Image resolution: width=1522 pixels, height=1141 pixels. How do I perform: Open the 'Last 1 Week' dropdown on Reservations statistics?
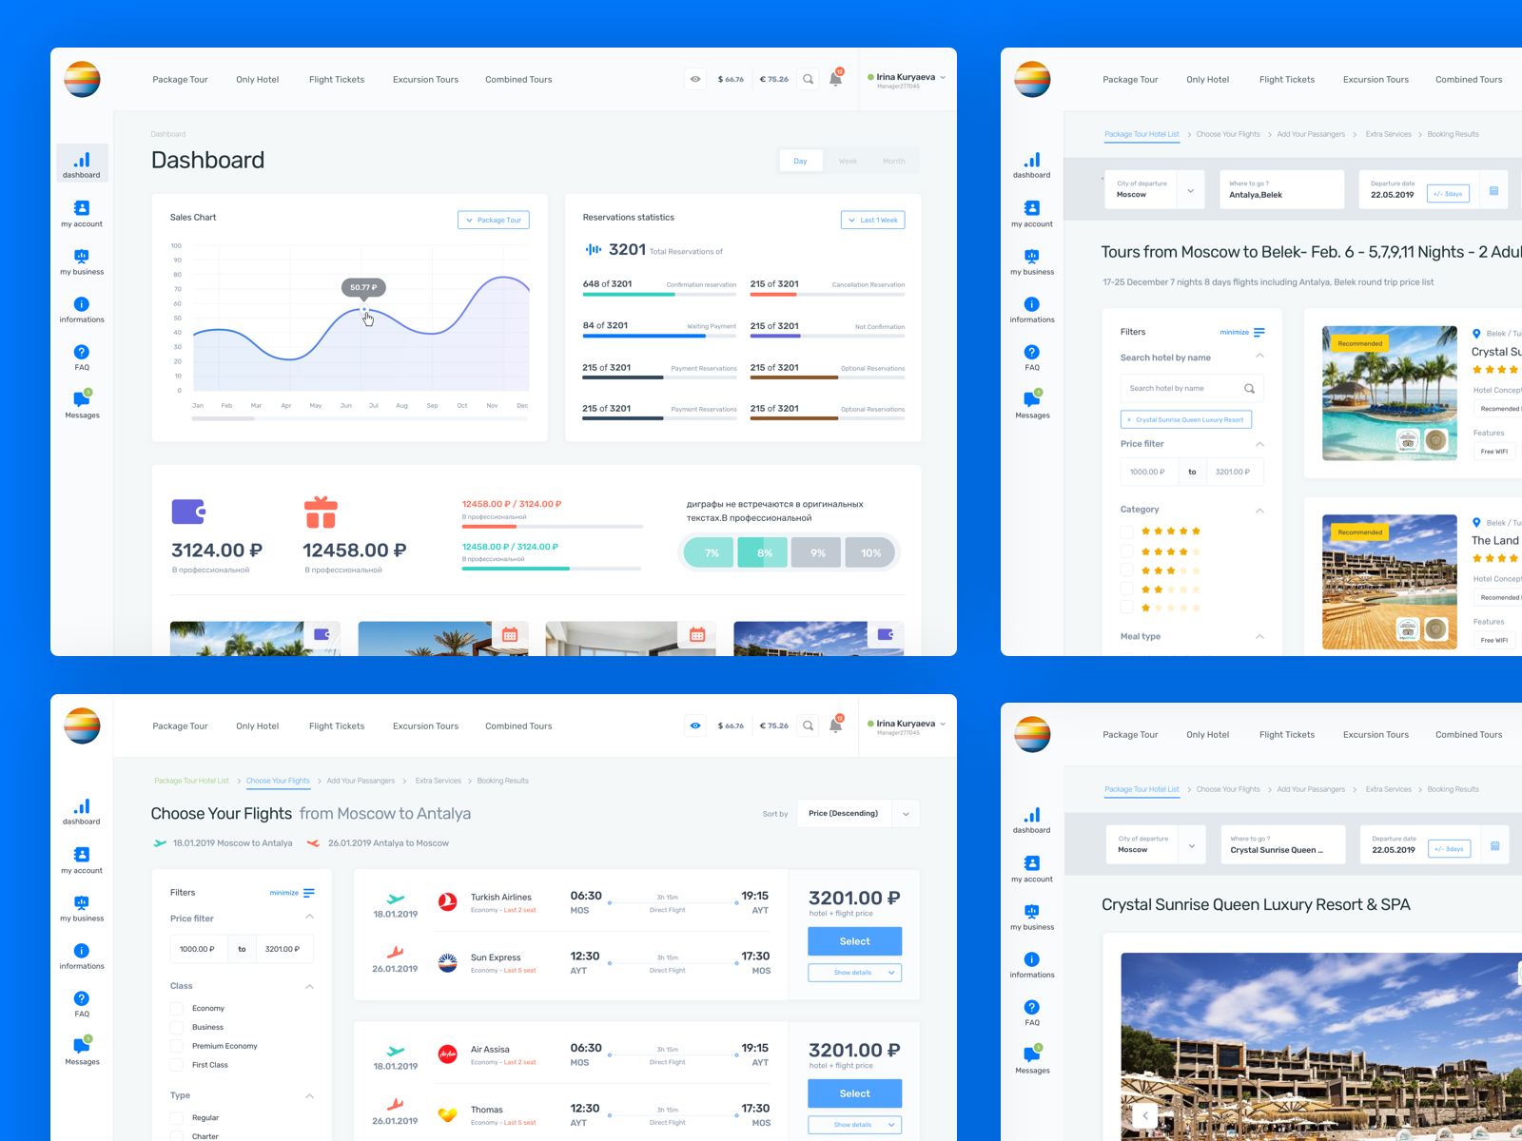[x=871, y=220]
